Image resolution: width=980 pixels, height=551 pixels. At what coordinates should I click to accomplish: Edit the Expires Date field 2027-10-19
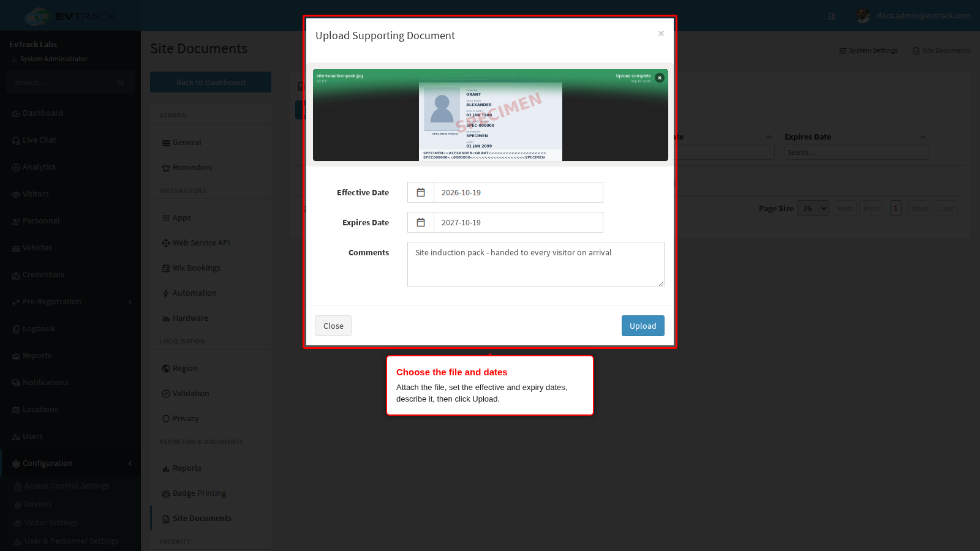coord(518,222)
